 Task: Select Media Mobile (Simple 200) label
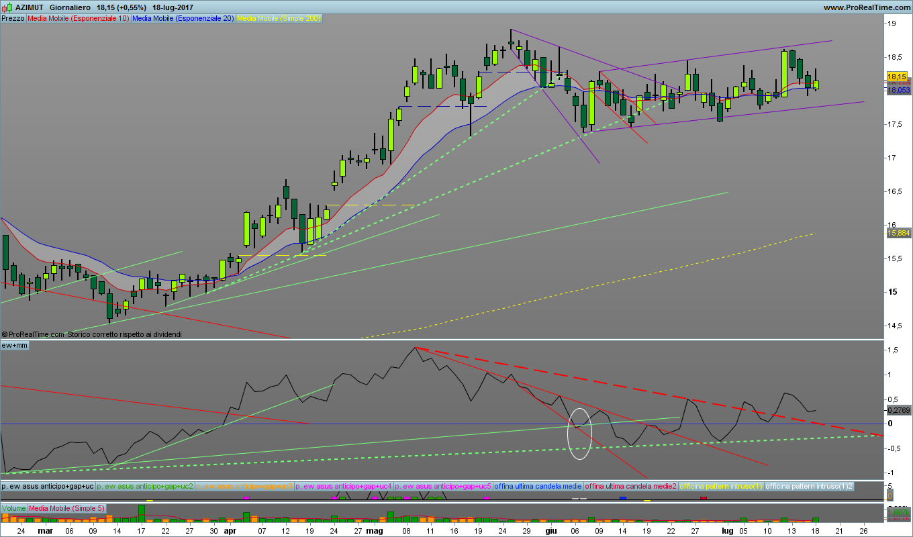click(279, 18)
